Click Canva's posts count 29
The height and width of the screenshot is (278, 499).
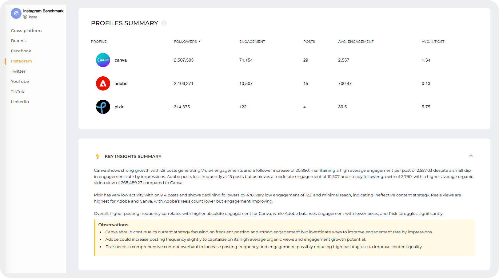(306, 60)
